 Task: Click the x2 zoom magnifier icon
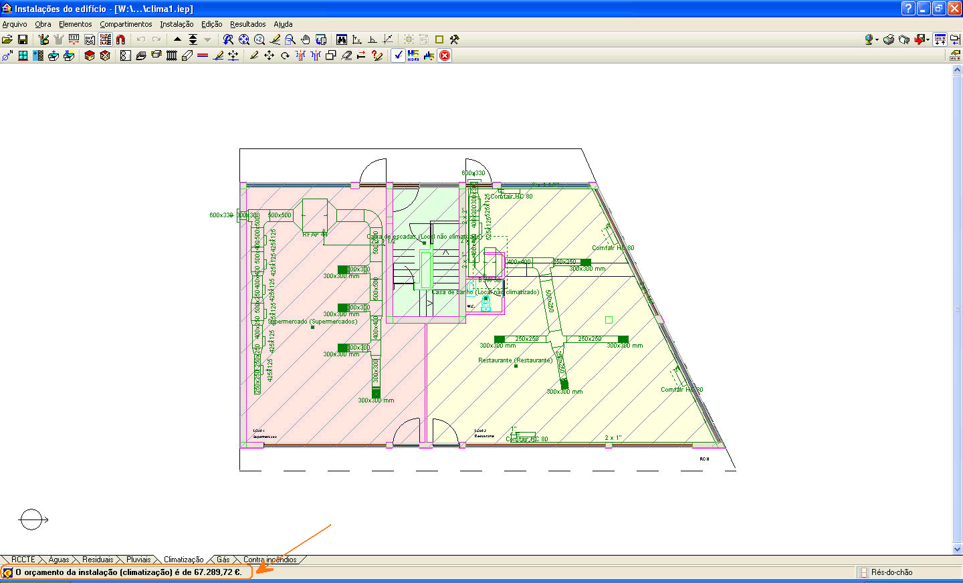click(x=259, y=39)
